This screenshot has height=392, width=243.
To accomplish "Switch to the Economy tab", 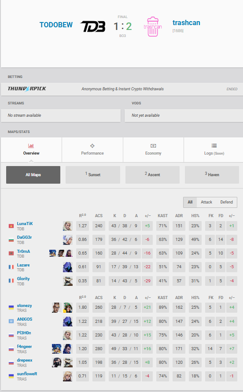I will 153,150.
